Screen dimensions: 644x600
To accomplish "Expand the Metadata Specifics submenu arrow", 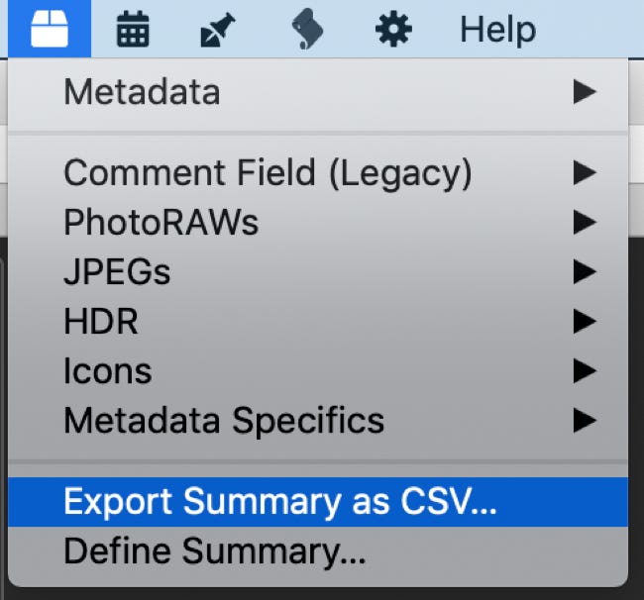I will click(585, 421).
